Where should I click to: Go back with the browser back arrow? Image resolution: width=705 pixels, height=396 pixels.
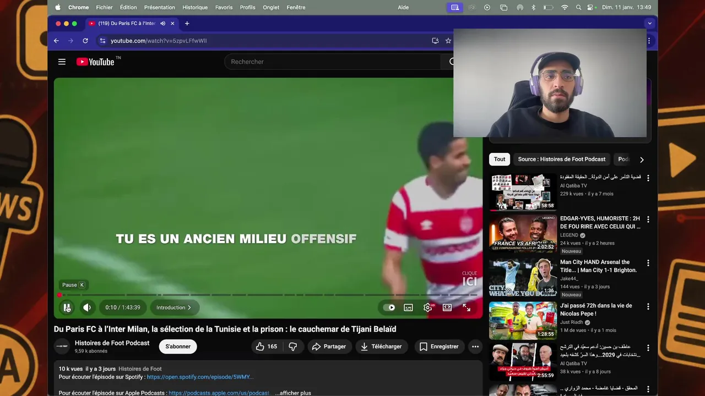pos(56,41)
